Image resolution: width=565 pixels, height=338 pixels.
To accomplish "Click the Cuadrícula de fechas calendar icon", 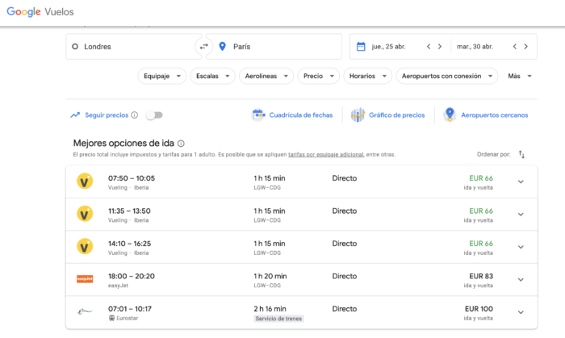I will (258, 115).
